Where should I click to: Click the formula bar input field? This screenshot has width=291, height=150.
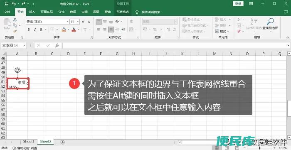[x=175, y=45]
